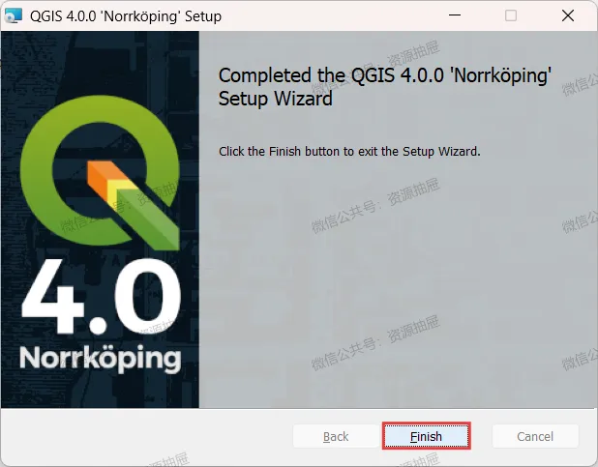Open the installer icon in the title bar
The image size is (598, 467).
pyautogui.click(x=13, y=15)
